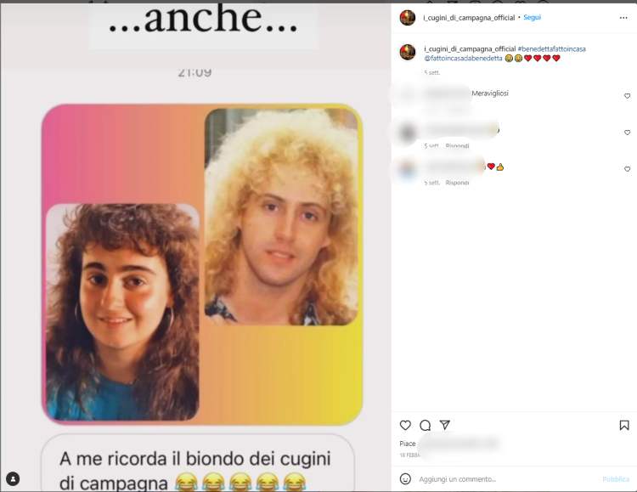The image size is (637, 492).
Task: Reply to the second comment via Rispondi
Action: click(x=457, y=145)
